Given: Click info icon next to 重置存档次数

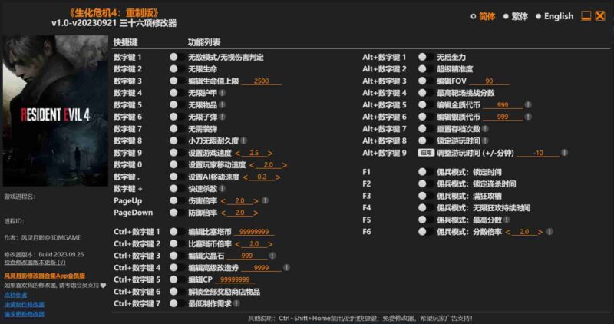Looking at the screenshot, I should click(x=486, y=128).
